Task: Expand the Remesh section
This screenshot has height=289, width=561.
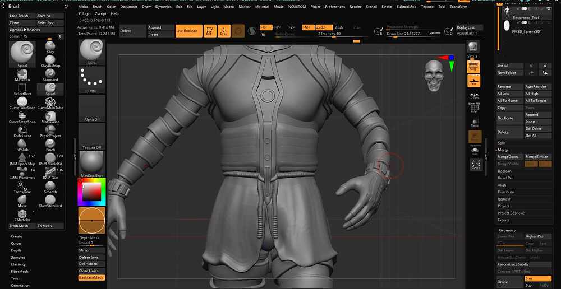Action: click(x=504, y=199)
